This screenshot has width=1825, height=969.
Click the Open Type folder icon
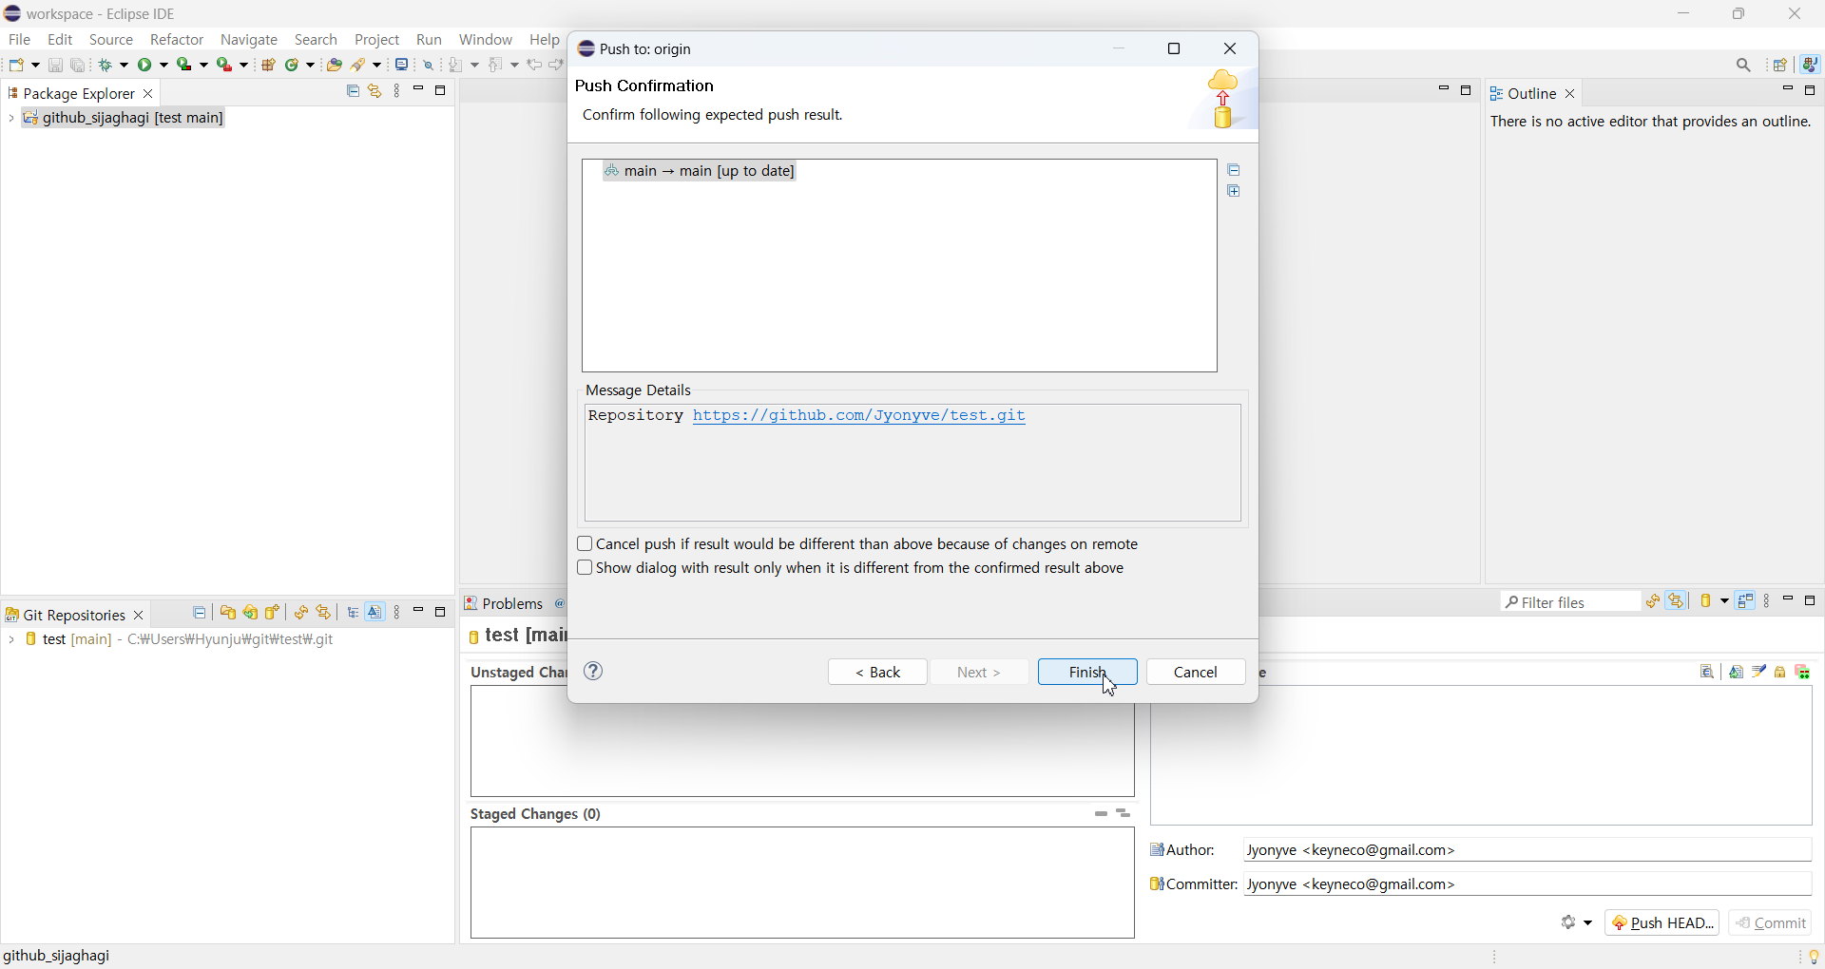[335, 66]
